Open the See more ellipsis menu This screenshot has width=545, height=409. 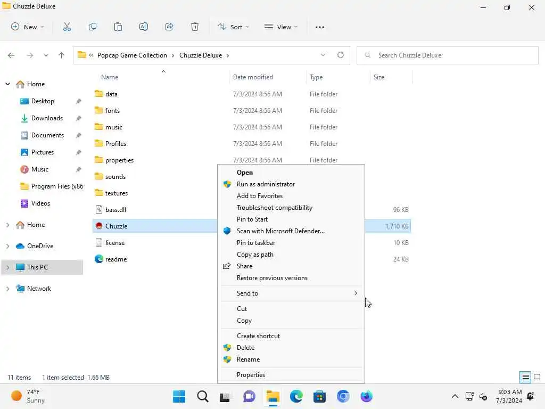coord(320,27)
